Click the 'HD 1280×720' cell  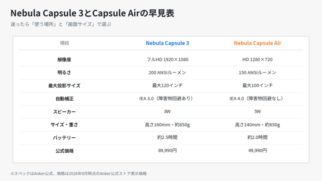pos(258,60)
